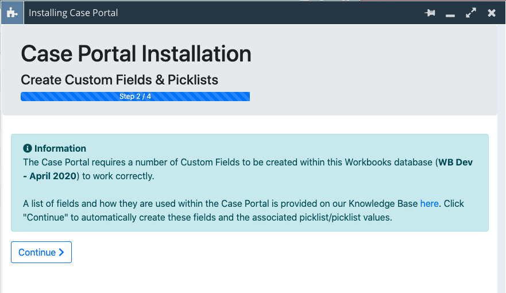Click the Continue button
506x293 pixels.
tap(41, 252)
